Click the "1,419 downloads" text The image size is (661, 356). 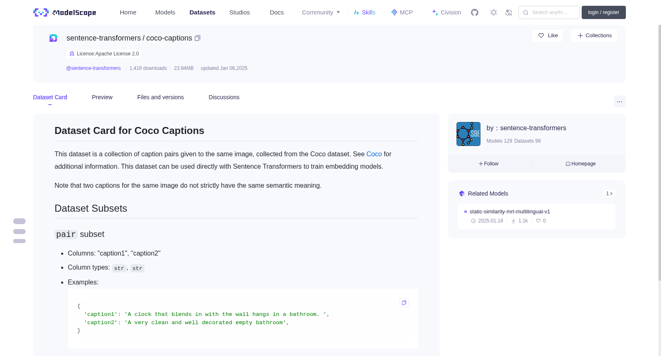point(148,68)
